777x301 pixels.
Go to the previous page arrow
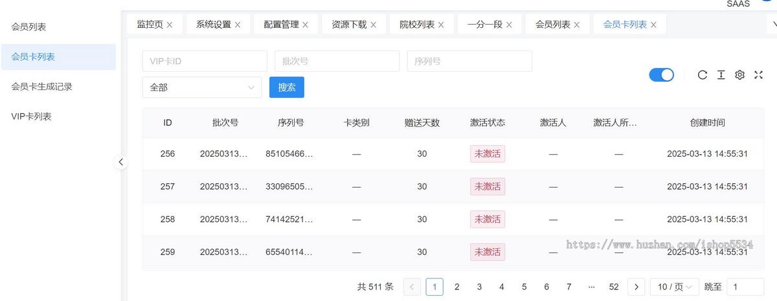412,287
